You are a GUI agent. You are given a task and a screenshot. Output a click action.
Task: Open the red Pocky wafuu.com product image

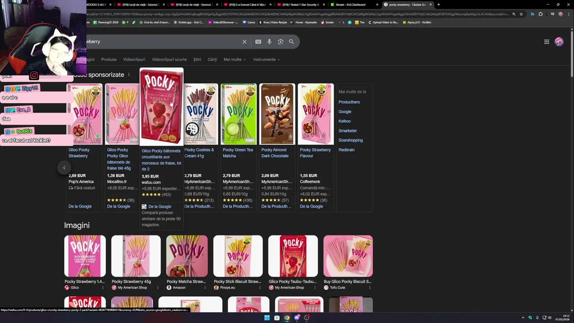click(161, 108)
